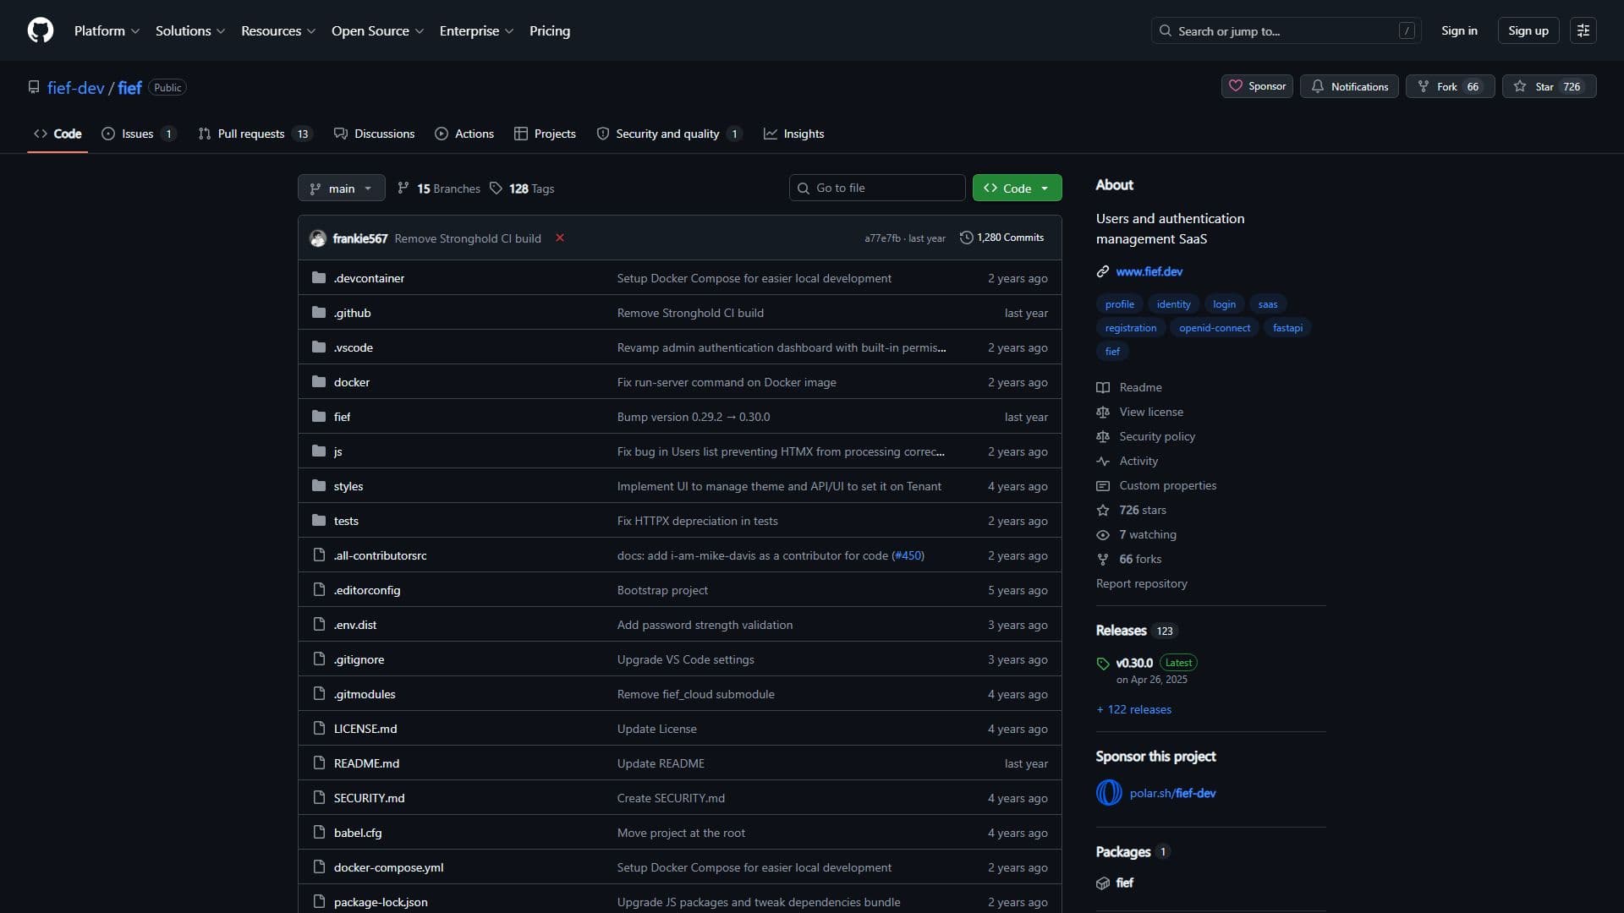1624x913 pixels.
Task: Click the View license scale icon
Action: coord(1103,412)
